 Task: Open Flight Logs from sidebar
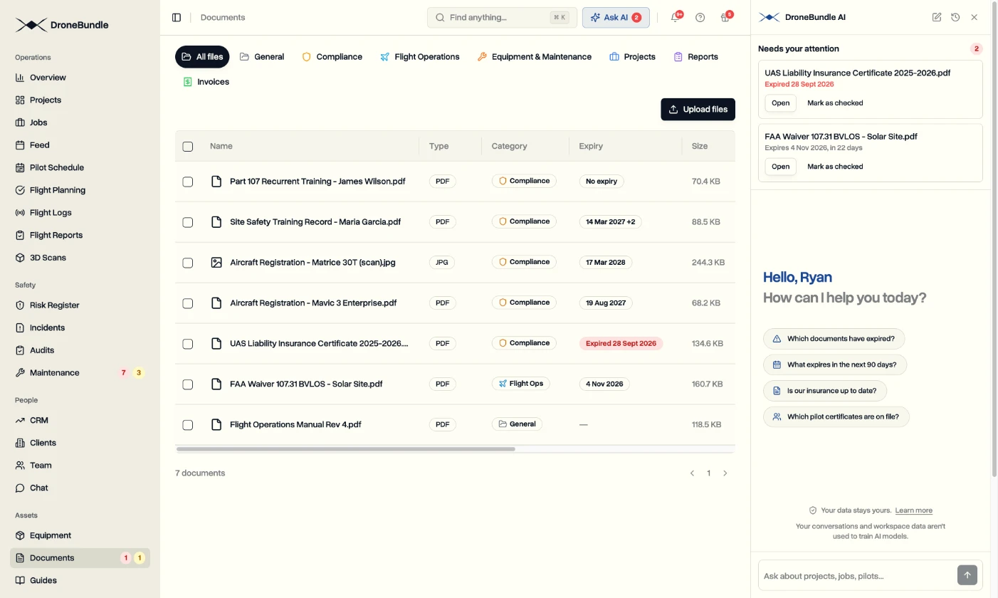[80, 213]
